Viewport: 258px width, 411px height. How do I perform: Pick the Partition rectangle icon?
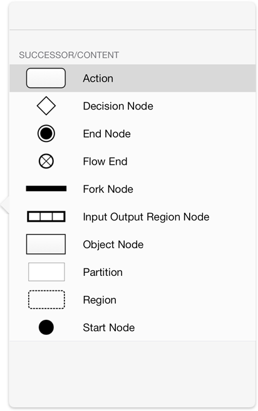(46, 272)
